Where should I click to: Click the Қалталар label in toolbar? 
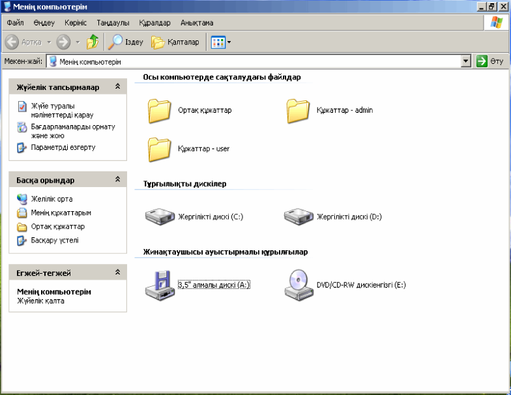point(183,42)
